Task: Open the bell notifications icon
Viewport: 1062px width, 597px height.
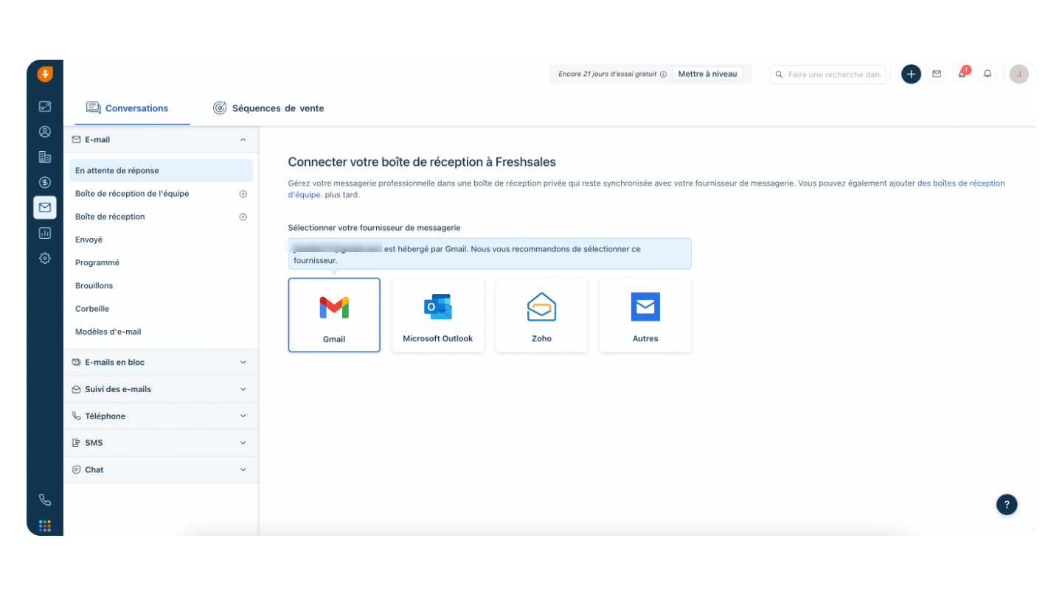Action: pos(988,74)
